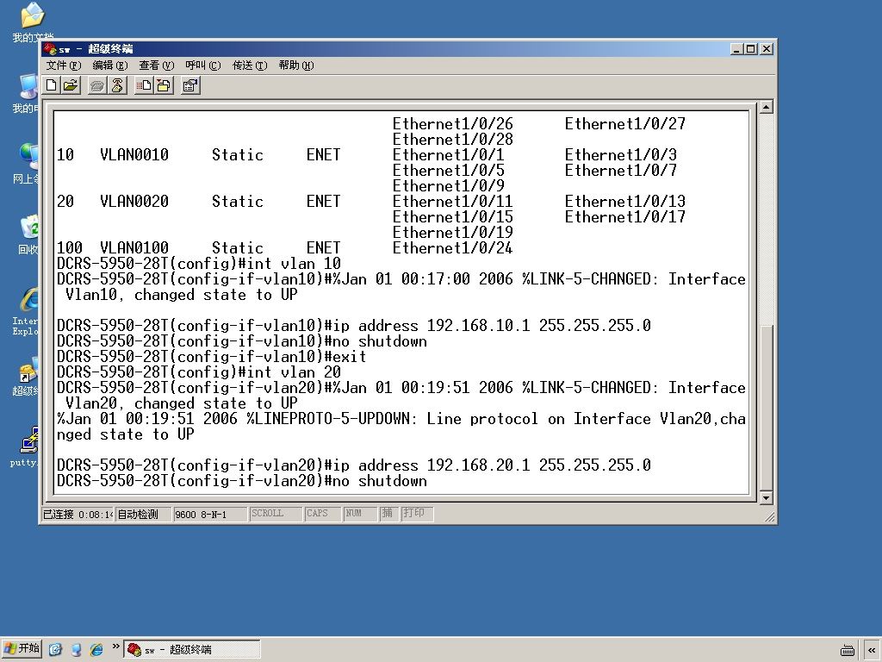Expand hidden tray icons chevron
This screenshot has height=662, width=882.
[872, 650]
